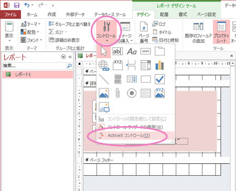Open the ファイル tab
The height and width of the screenshot is (191, 236).
pos(10,14)
